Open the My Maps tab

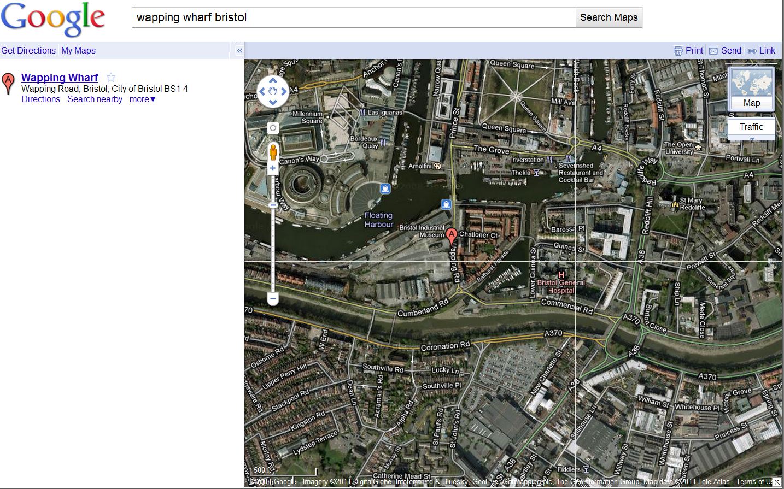(x=78, y=50)
